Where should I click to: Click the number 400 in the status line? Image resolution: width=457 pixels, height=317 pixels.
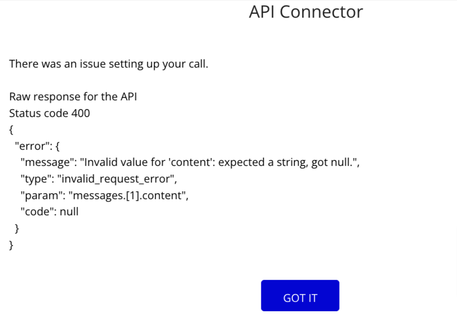pyautogui.click(x=81, y=113)
